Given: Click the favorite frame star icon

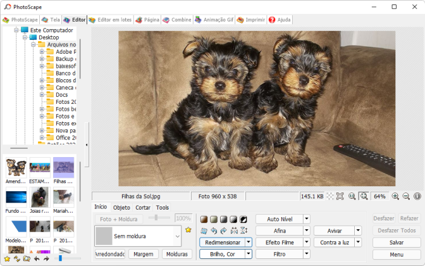Looking at the screenshot, I should pyautogui.click(x=188, y=230).
